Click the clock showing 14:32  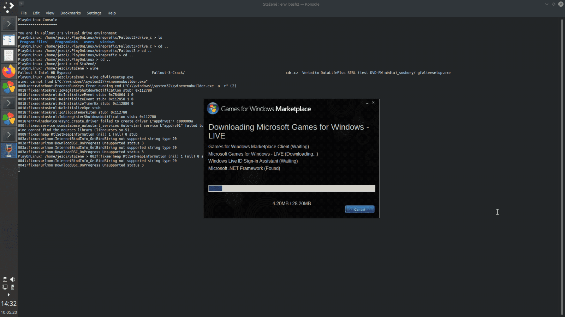9,303
